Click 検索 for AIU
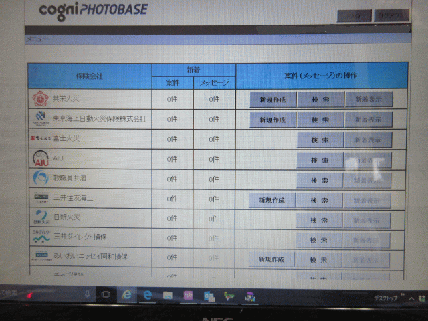Screen dimensions: 428x321 320,160
